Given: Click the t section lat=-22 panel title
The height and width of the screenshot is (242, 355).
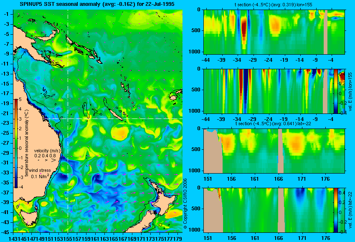Looking at the screenshot, I should click(273, 124).
